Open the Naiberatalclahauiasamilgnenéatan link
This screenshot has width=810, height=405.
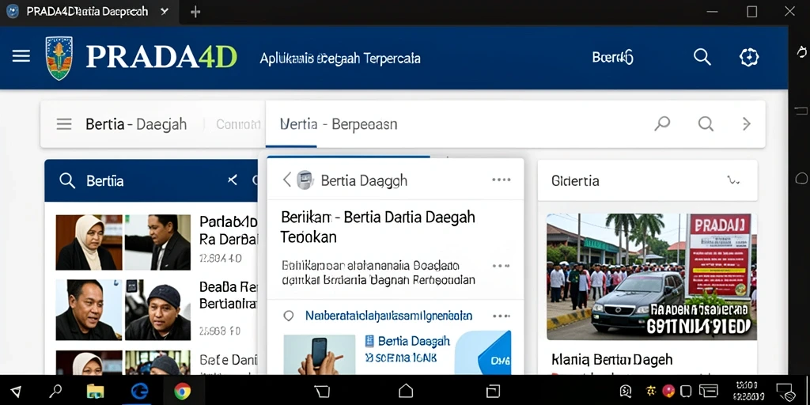(389, 316)
